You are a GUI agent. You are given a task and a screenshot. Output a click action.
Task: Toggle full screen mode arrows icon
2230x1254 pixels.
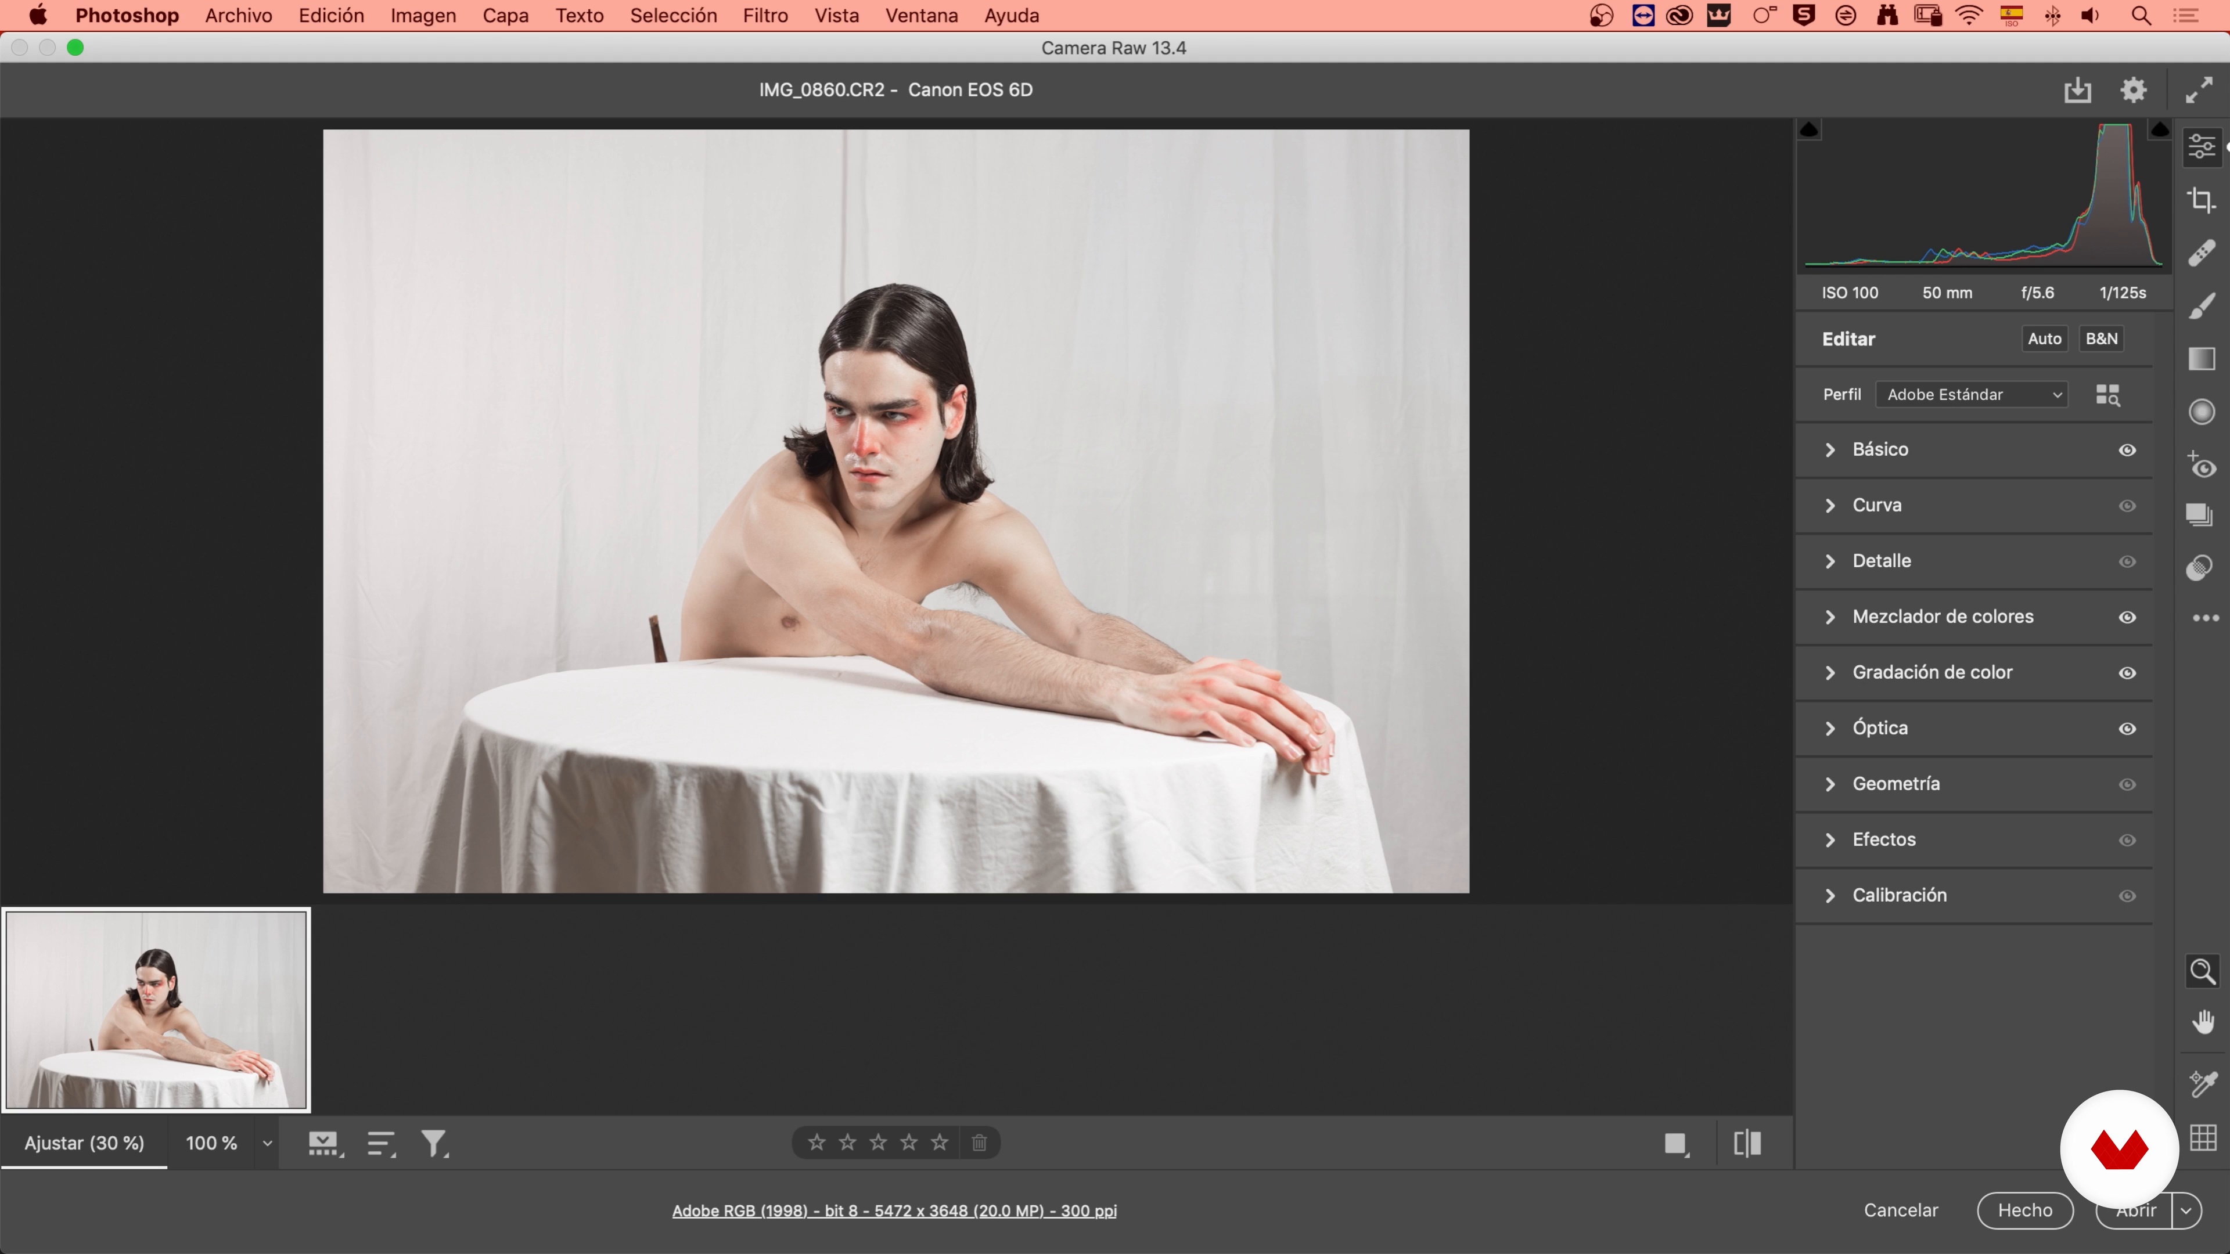coord(2200,90)
